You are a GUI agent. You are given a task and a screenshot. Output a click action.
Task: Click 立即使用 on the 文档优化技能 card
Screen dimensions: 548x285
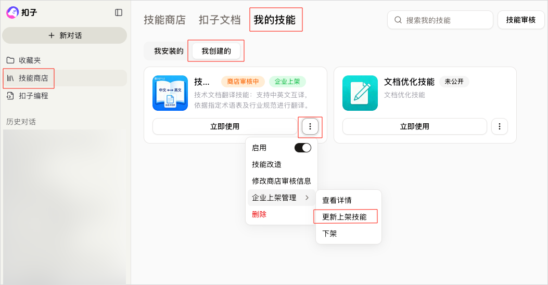tap(414, 126)
